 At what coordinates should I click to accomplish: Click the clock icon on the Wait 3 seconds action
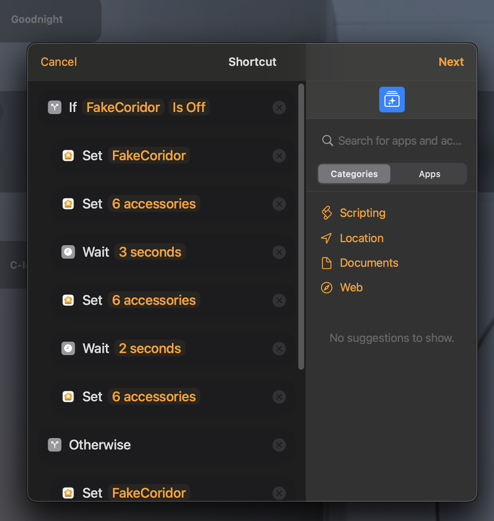click(x=68, y=252)
